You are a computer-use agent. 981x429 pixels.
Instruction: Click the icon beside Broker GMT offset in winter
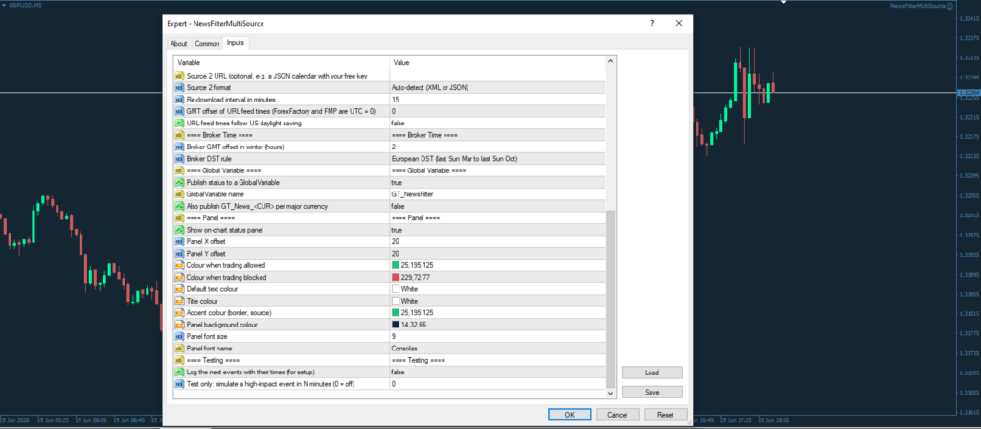(179, 147)
